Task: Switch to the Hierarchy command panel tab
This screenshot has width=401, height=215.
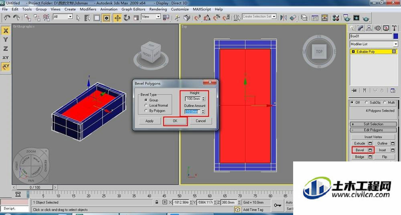Action: pos(369,28)
